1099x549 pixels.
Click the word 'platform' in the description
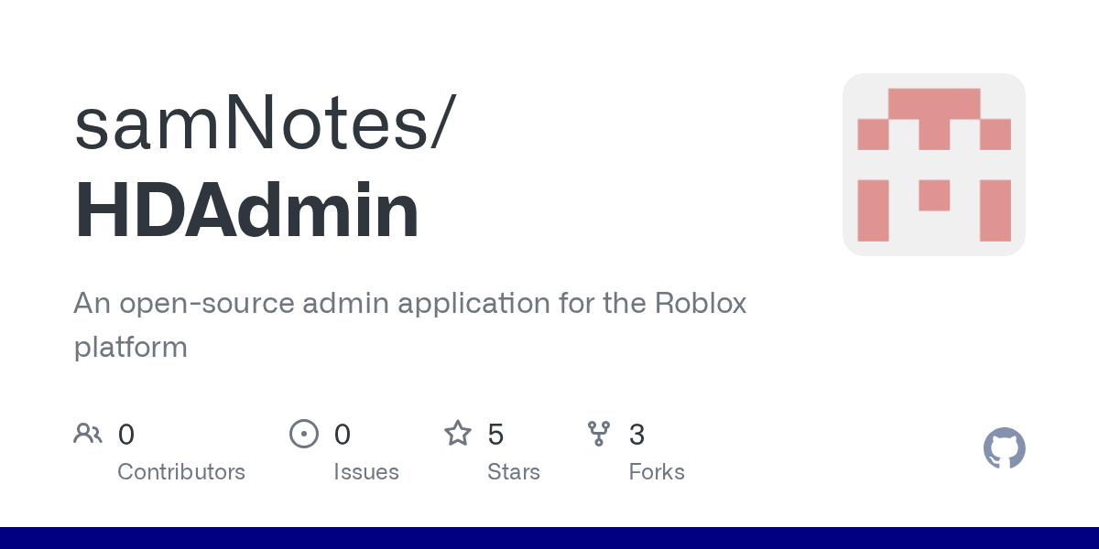click(130, 348)
